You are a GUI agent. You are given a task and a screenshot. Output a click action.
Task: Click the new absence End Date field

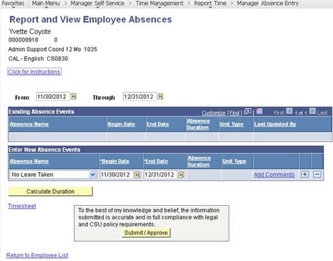click(x=160, y=175)
